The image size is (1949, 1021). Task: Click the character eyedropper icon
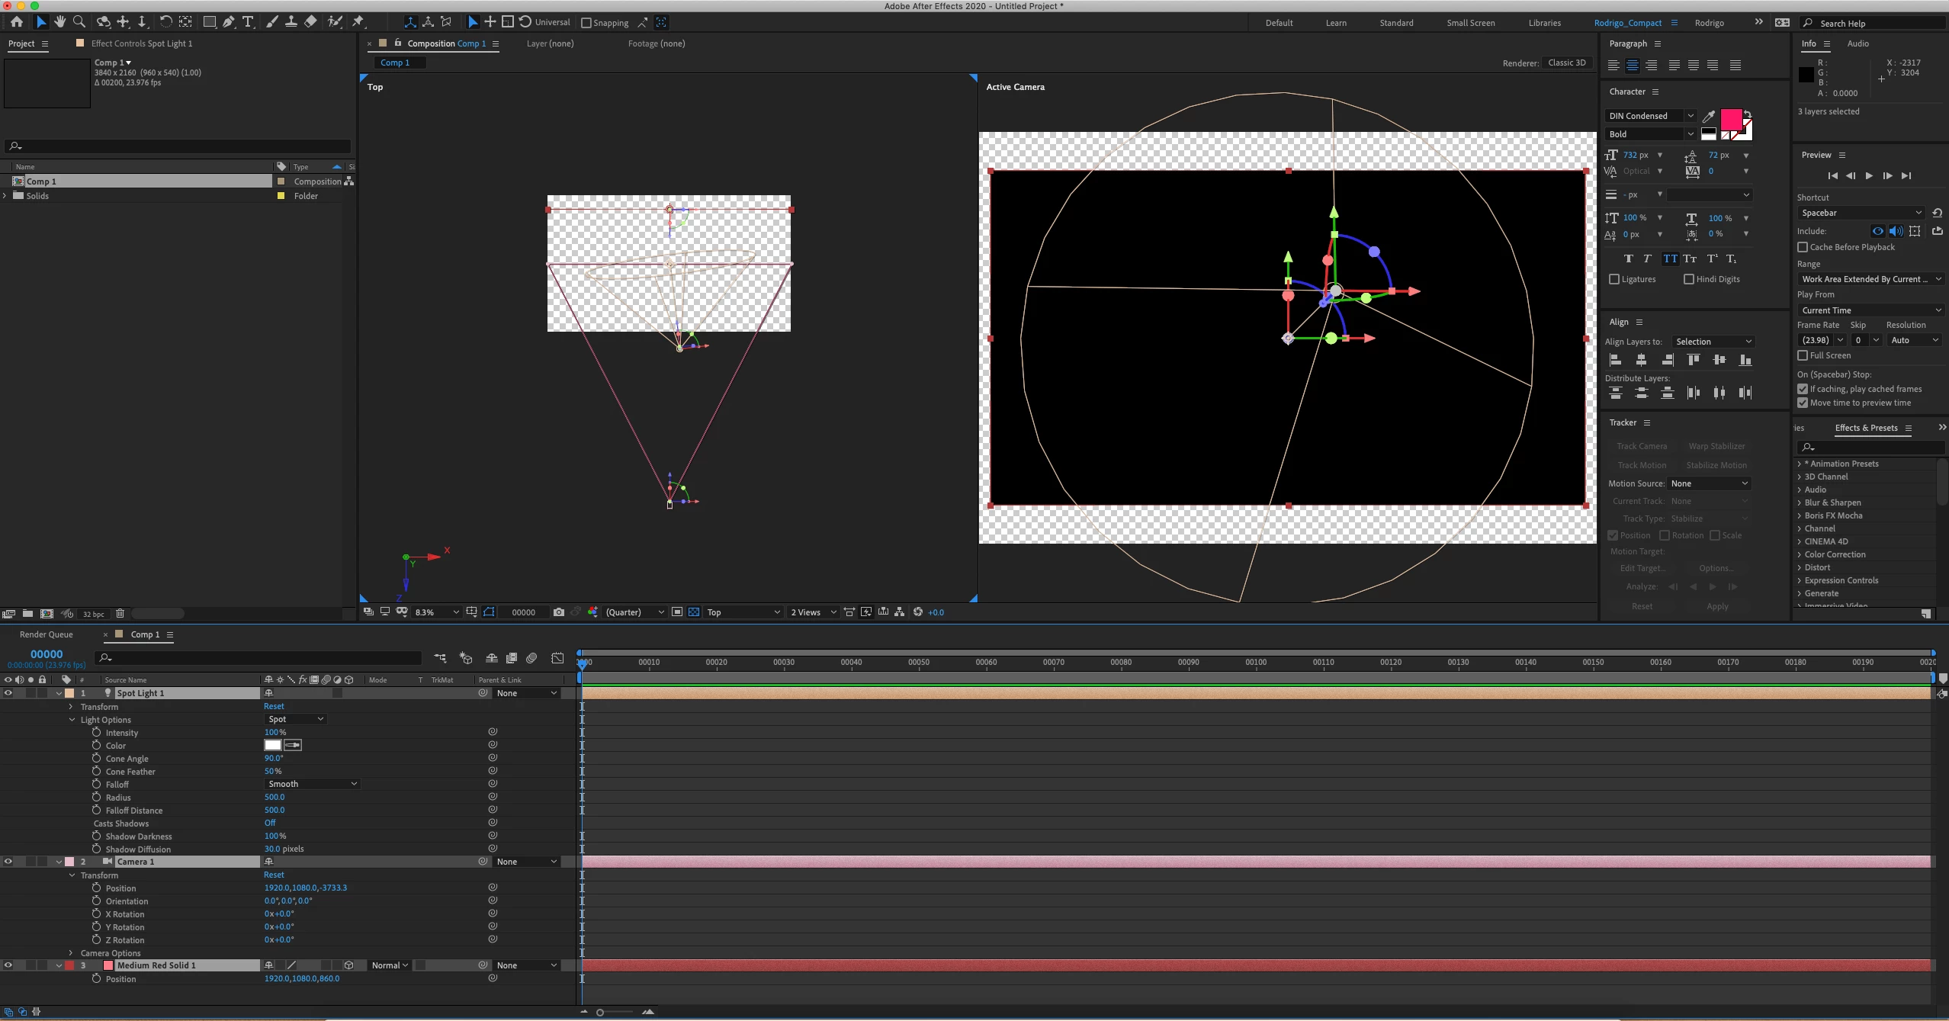[1709, 116]
